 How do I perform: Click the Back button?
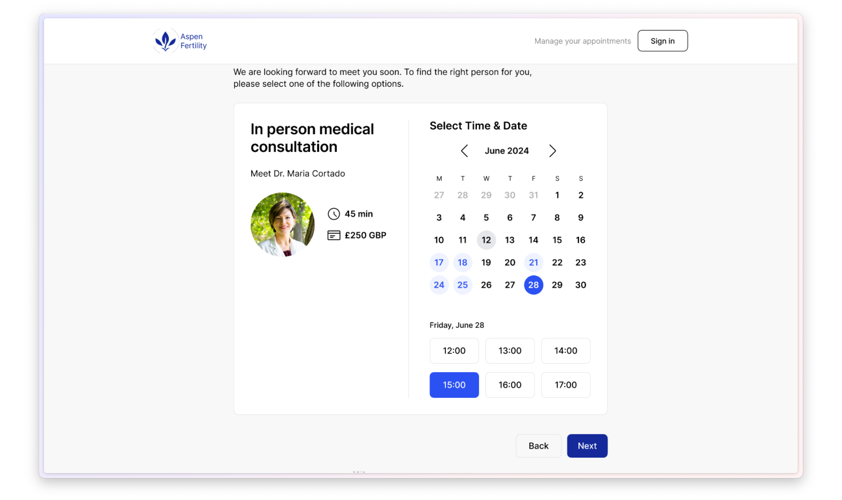538,445
